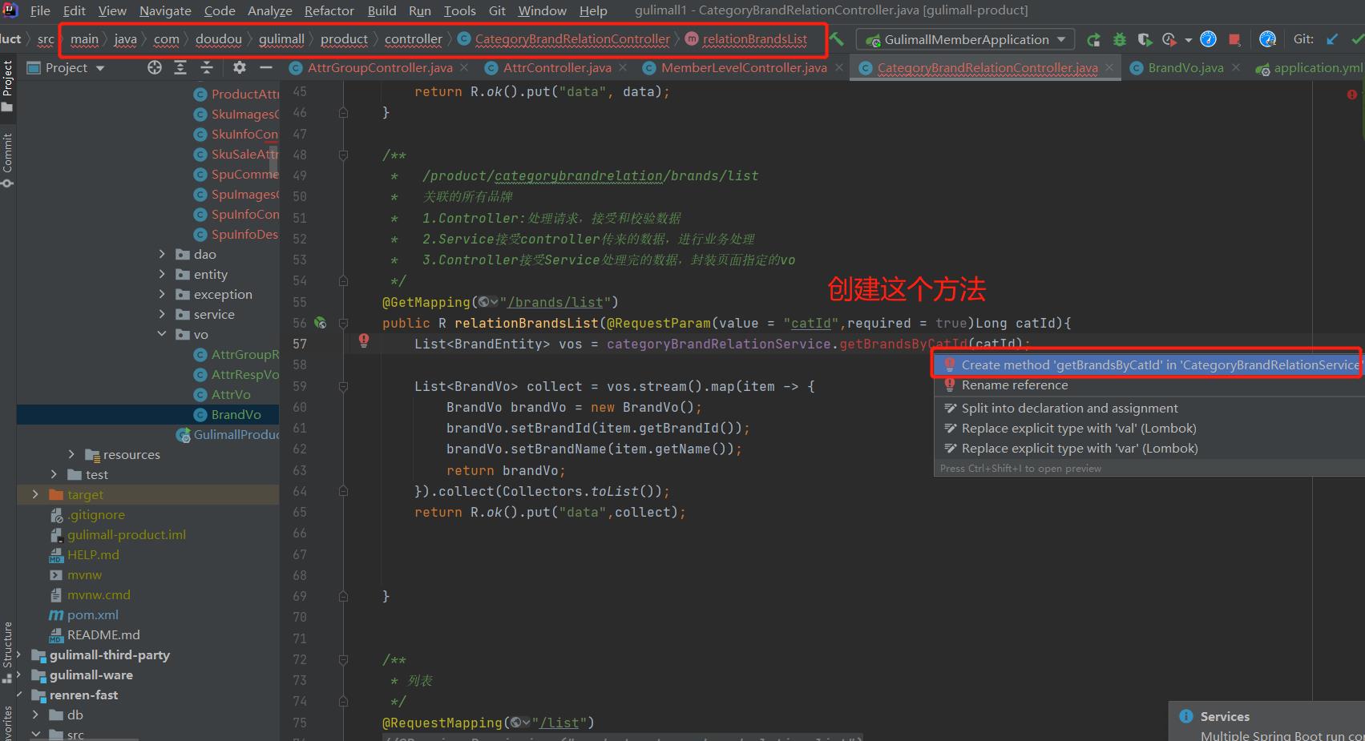Open the Commit tool window tab on left edge
Viewport: 1365px width, 741px height.
(7, 159)
